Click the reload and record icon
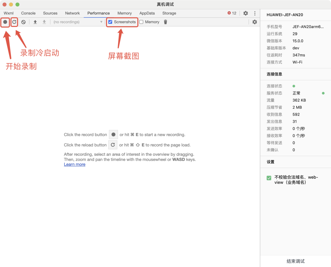 coord(14,22)
